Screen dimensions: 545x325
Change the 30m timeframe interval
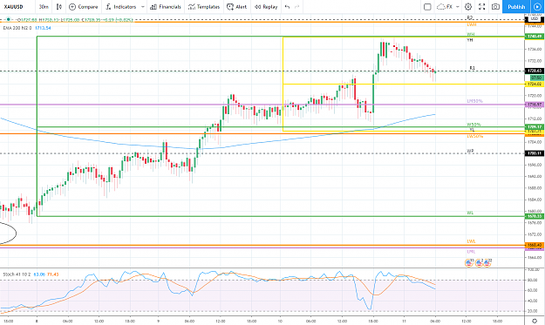(x=44, y=7)
